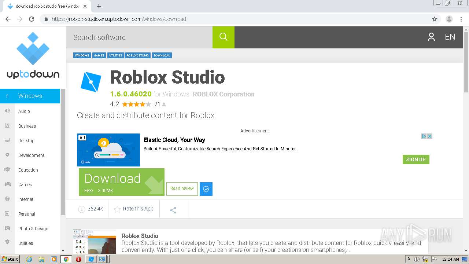Click the share icon

(173, 210)
